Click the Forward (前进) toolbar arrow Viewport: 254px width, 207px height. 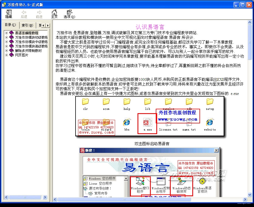pos(39,14)
